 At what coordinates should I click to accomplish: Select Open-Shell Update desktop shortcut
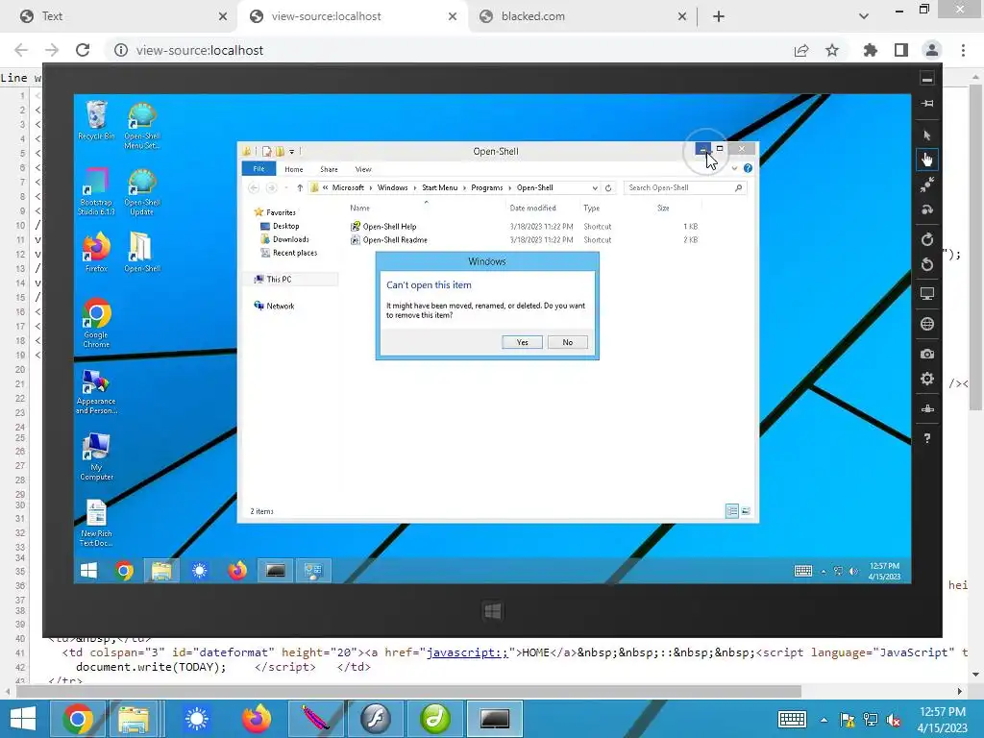click(x=142, y=191)
